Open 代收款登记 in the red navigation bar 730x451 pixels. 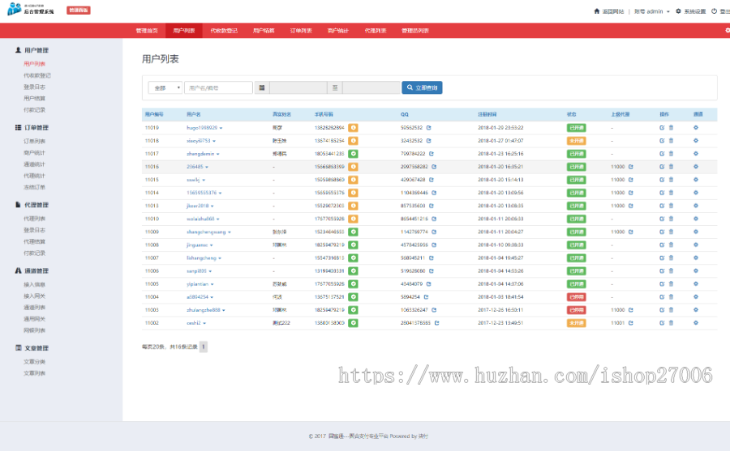click(224, 31)
